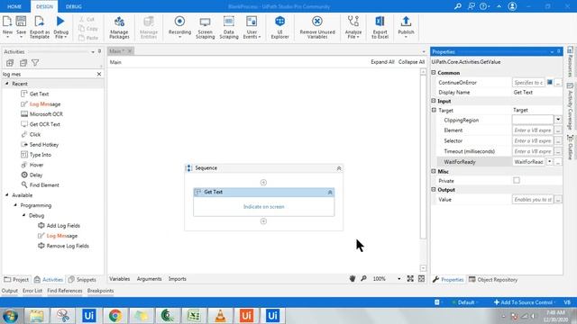Viewport: 577px width, 324px height.
Task: Save the project with Save icon
Action: (21, 22)
